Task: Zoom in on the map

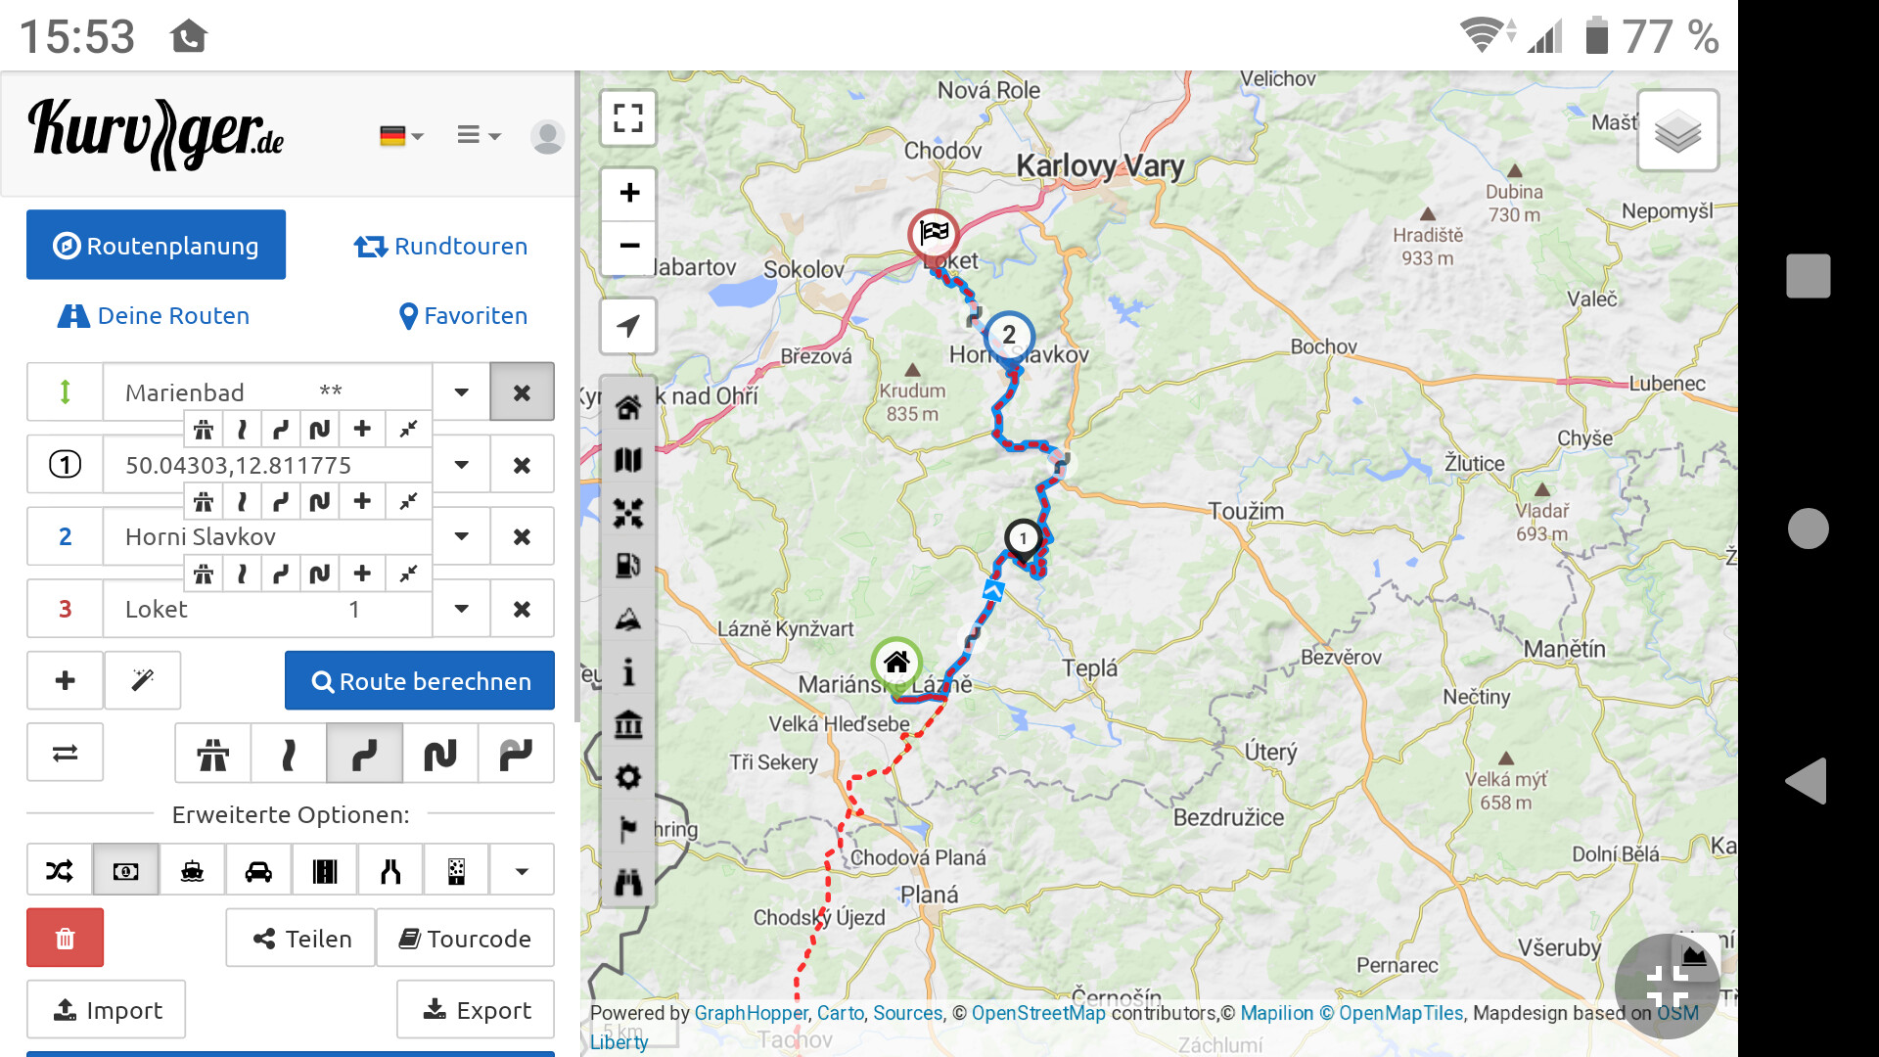Action: pos(628,193)
